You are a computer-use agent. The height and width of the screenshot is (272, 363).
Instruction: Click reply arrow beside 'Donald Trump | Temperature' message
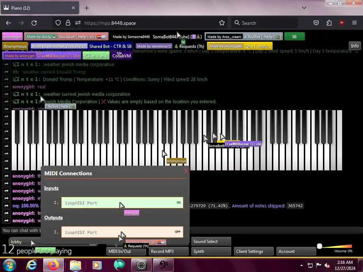coord(6,79)
